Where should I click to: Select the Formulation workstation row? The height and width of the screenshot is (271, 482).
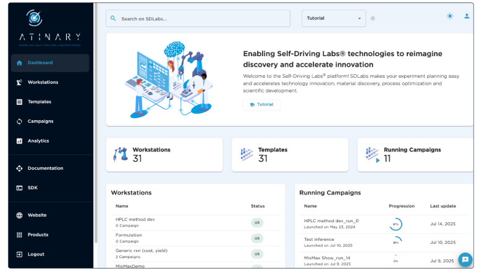(x=196, y=238)
